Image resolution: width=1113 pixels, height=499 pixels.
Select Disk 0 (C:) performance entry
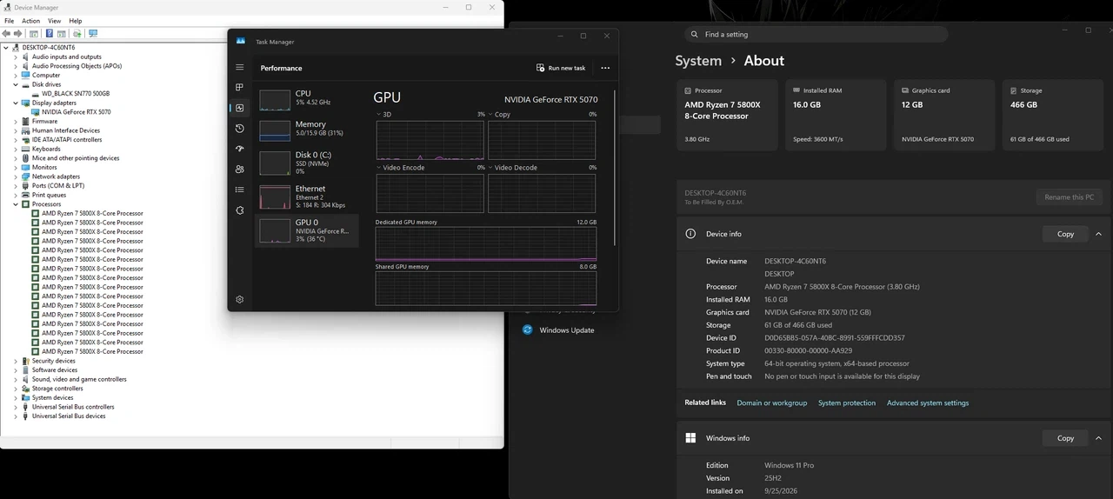click(306, 162)
